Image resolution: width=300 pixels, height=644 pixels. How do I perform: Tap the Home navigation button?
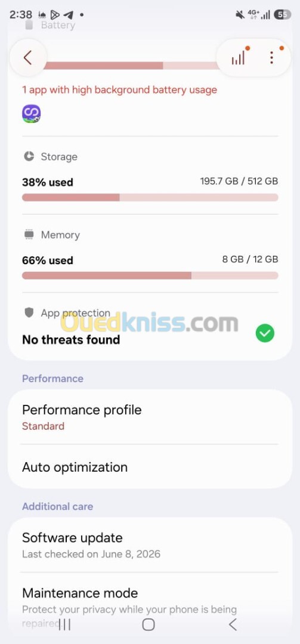click(149, 625)
